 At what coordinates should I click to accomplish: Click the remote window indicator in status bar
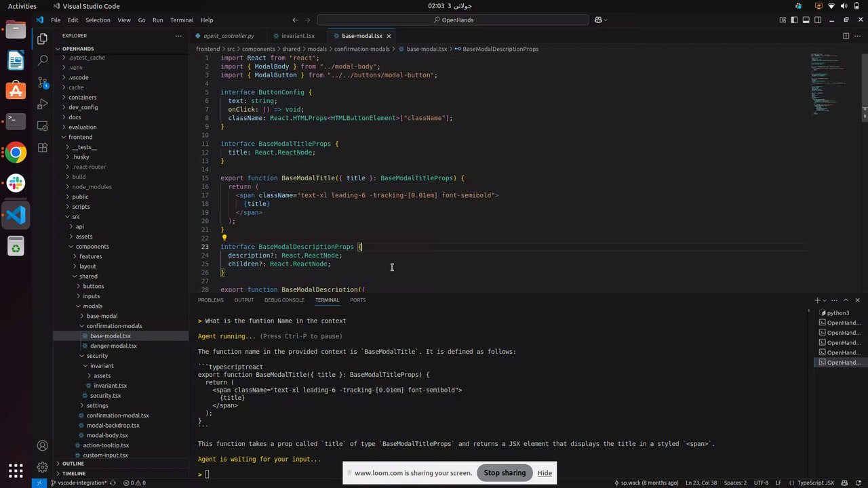click(39, 483)
